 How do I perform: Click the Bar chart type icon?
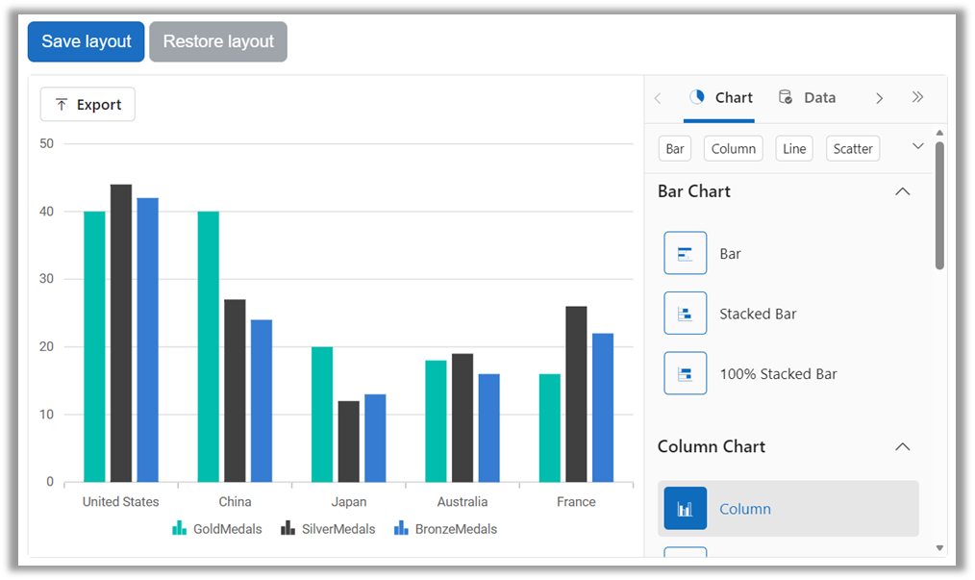click(x=685, y=253)
